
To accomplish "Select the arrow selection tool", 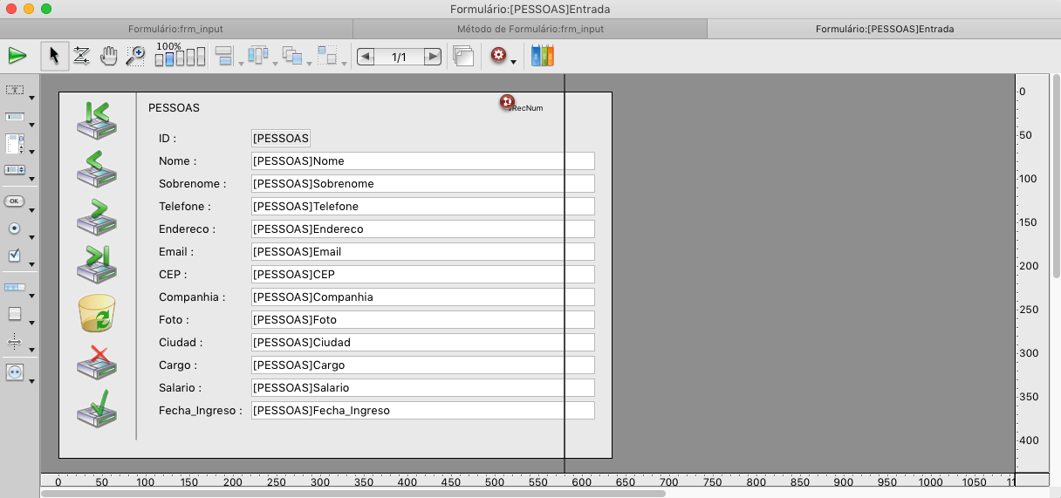I will (54, 56).
